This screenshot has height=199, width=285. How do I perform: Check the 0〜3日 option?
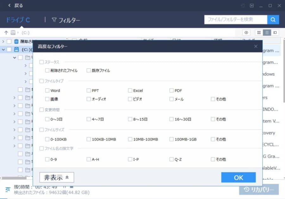coord(47,119)
